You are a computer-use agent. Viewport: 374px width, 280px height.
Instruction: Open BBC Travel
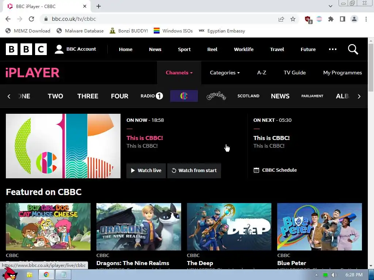(277, 49)
